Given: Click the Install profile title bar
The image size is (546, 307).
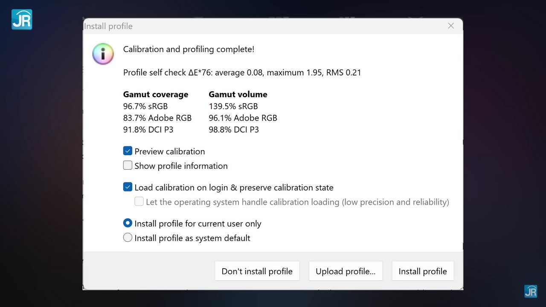Looking at the screenshot, I should tap(256, 26).
